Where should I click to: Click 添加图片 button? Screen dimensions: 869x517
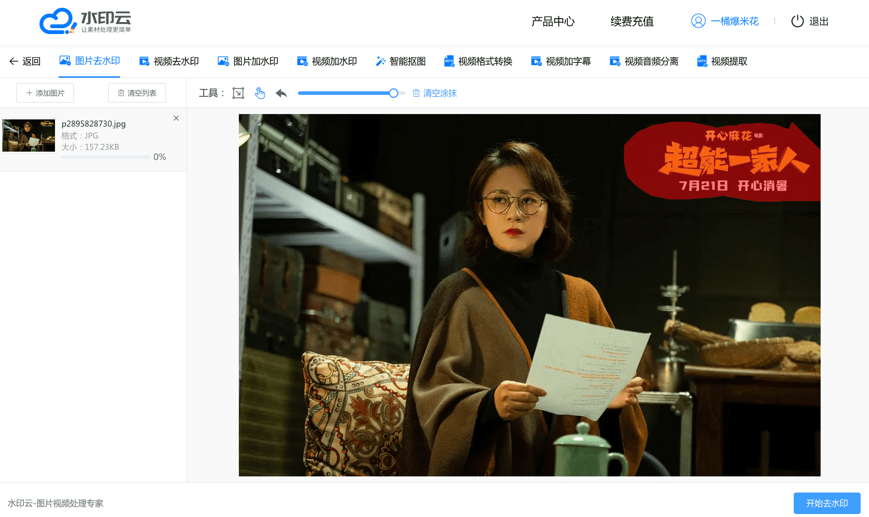click(x=45, y=93)
